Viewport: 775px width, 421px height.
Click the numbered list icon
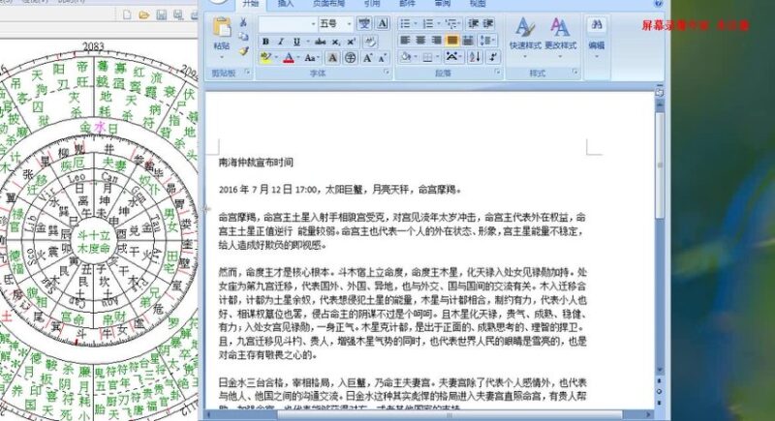point(430,23)
